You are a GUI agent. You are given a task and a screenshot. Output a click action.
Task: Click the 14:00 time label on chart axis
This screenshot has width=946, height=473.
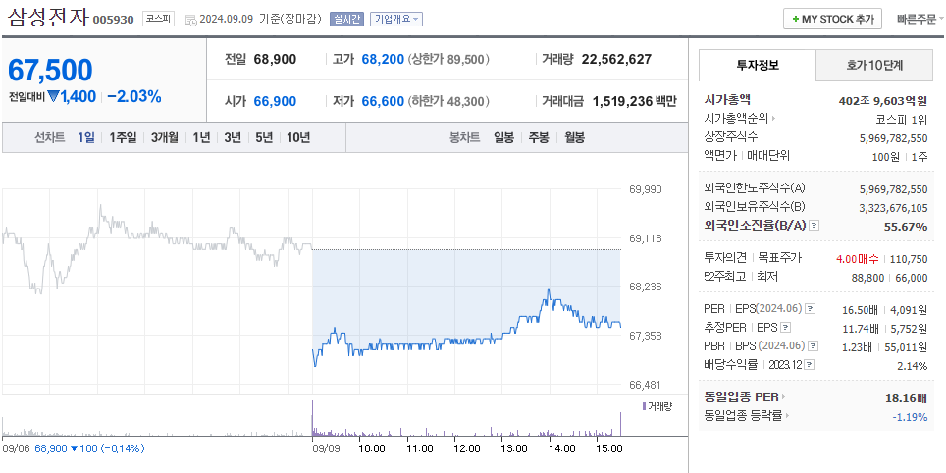(x=562, y=448)
